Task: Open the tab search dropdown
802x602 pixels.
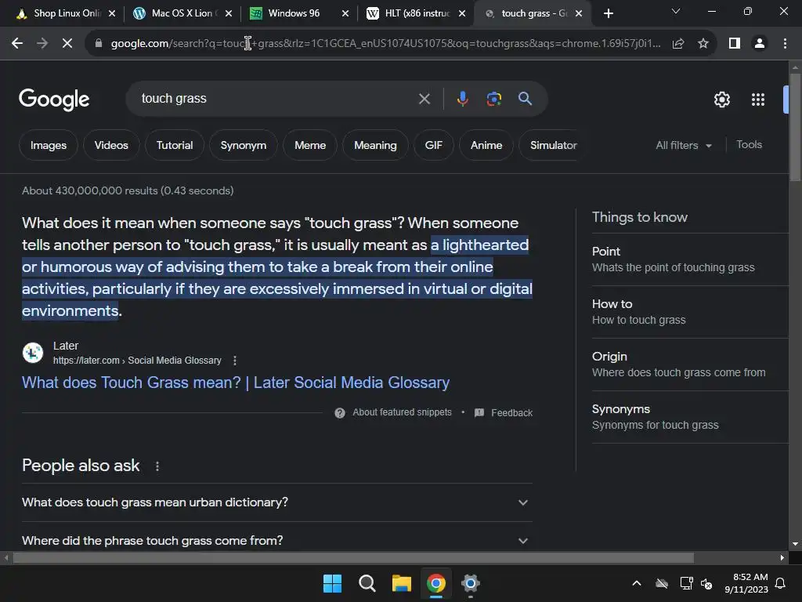Action: [676, 11]
